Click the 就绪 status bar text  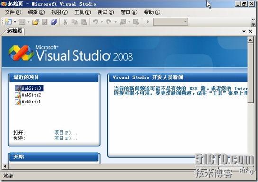[x=8, y=176]
